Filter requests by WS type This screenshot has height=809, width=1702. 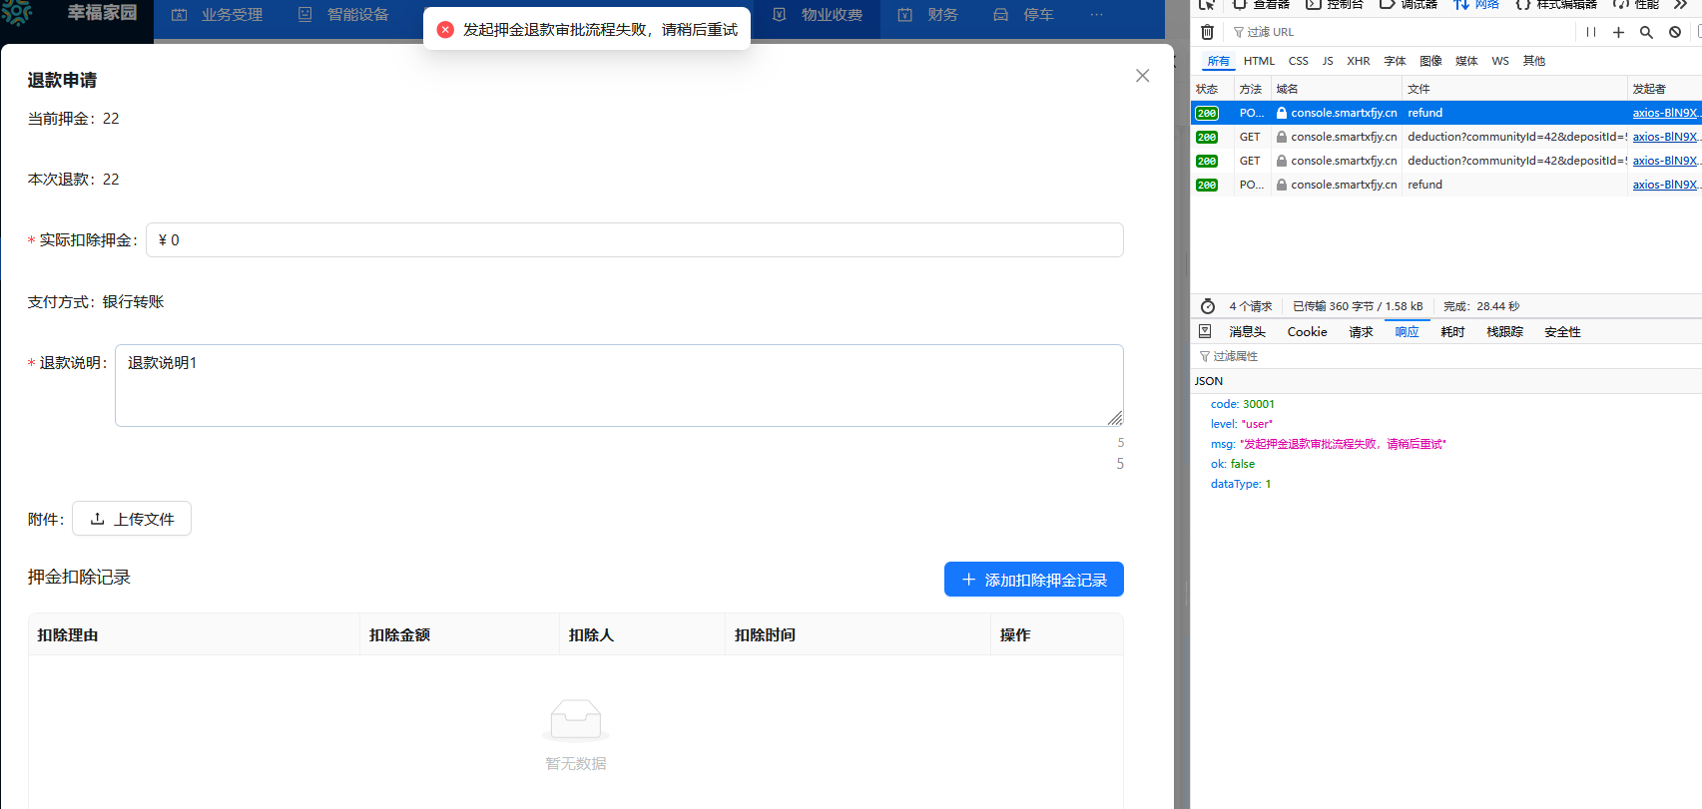point(1500,61)
